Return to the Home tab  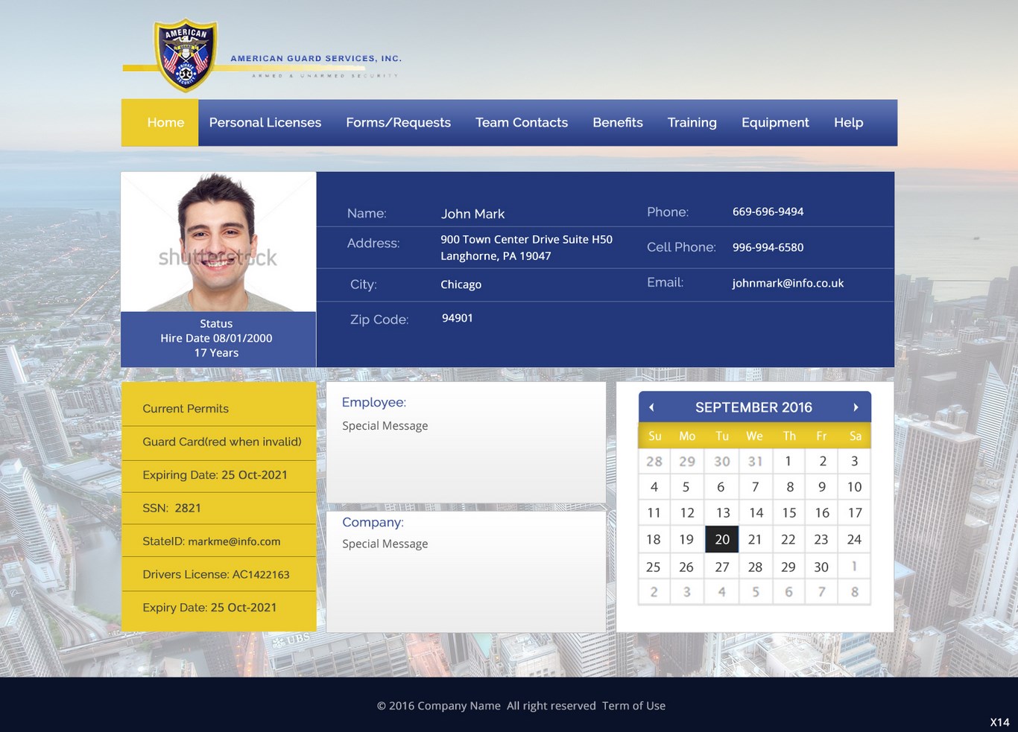tap(165, 122)
